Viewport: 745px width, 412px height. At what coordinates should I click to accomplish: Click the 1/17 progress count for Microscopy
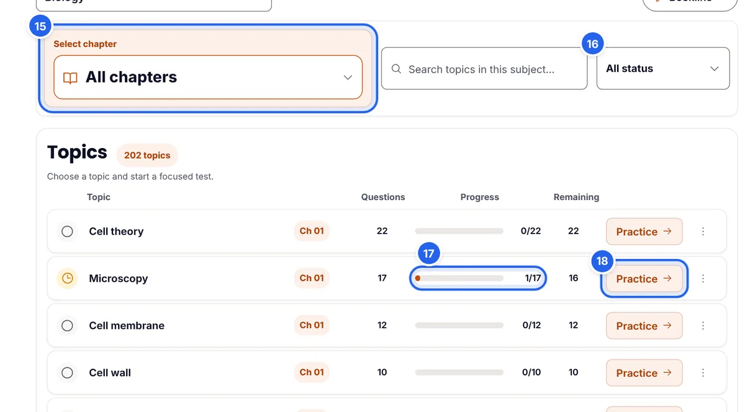click(x=533, y=278)
